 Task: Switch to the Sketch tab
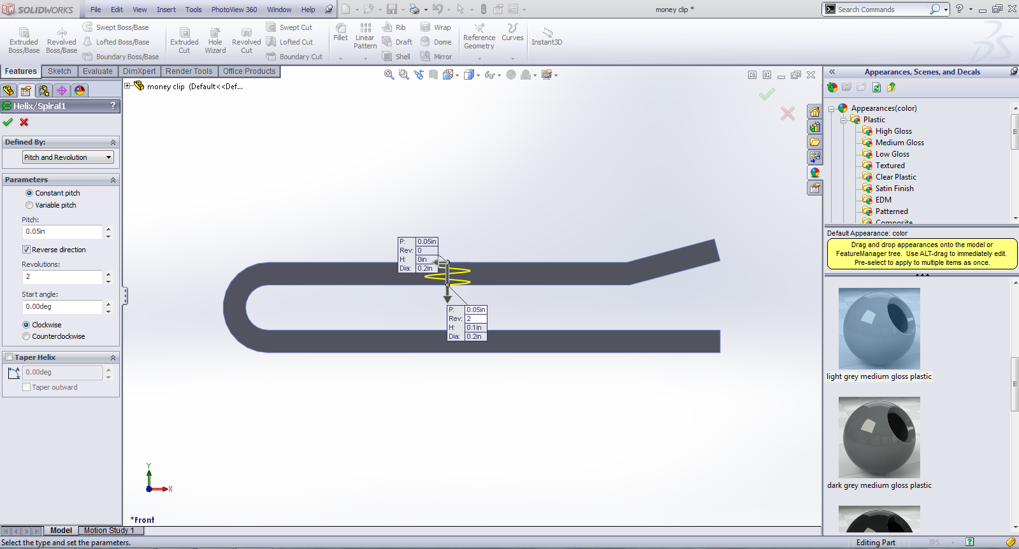click(59, 71)
